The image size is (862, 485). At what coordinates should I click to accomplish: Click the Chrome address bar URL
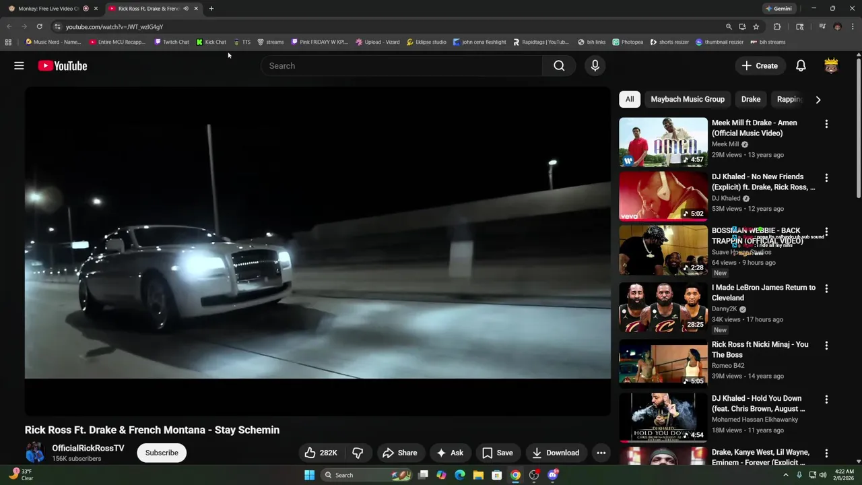point(114,27)
